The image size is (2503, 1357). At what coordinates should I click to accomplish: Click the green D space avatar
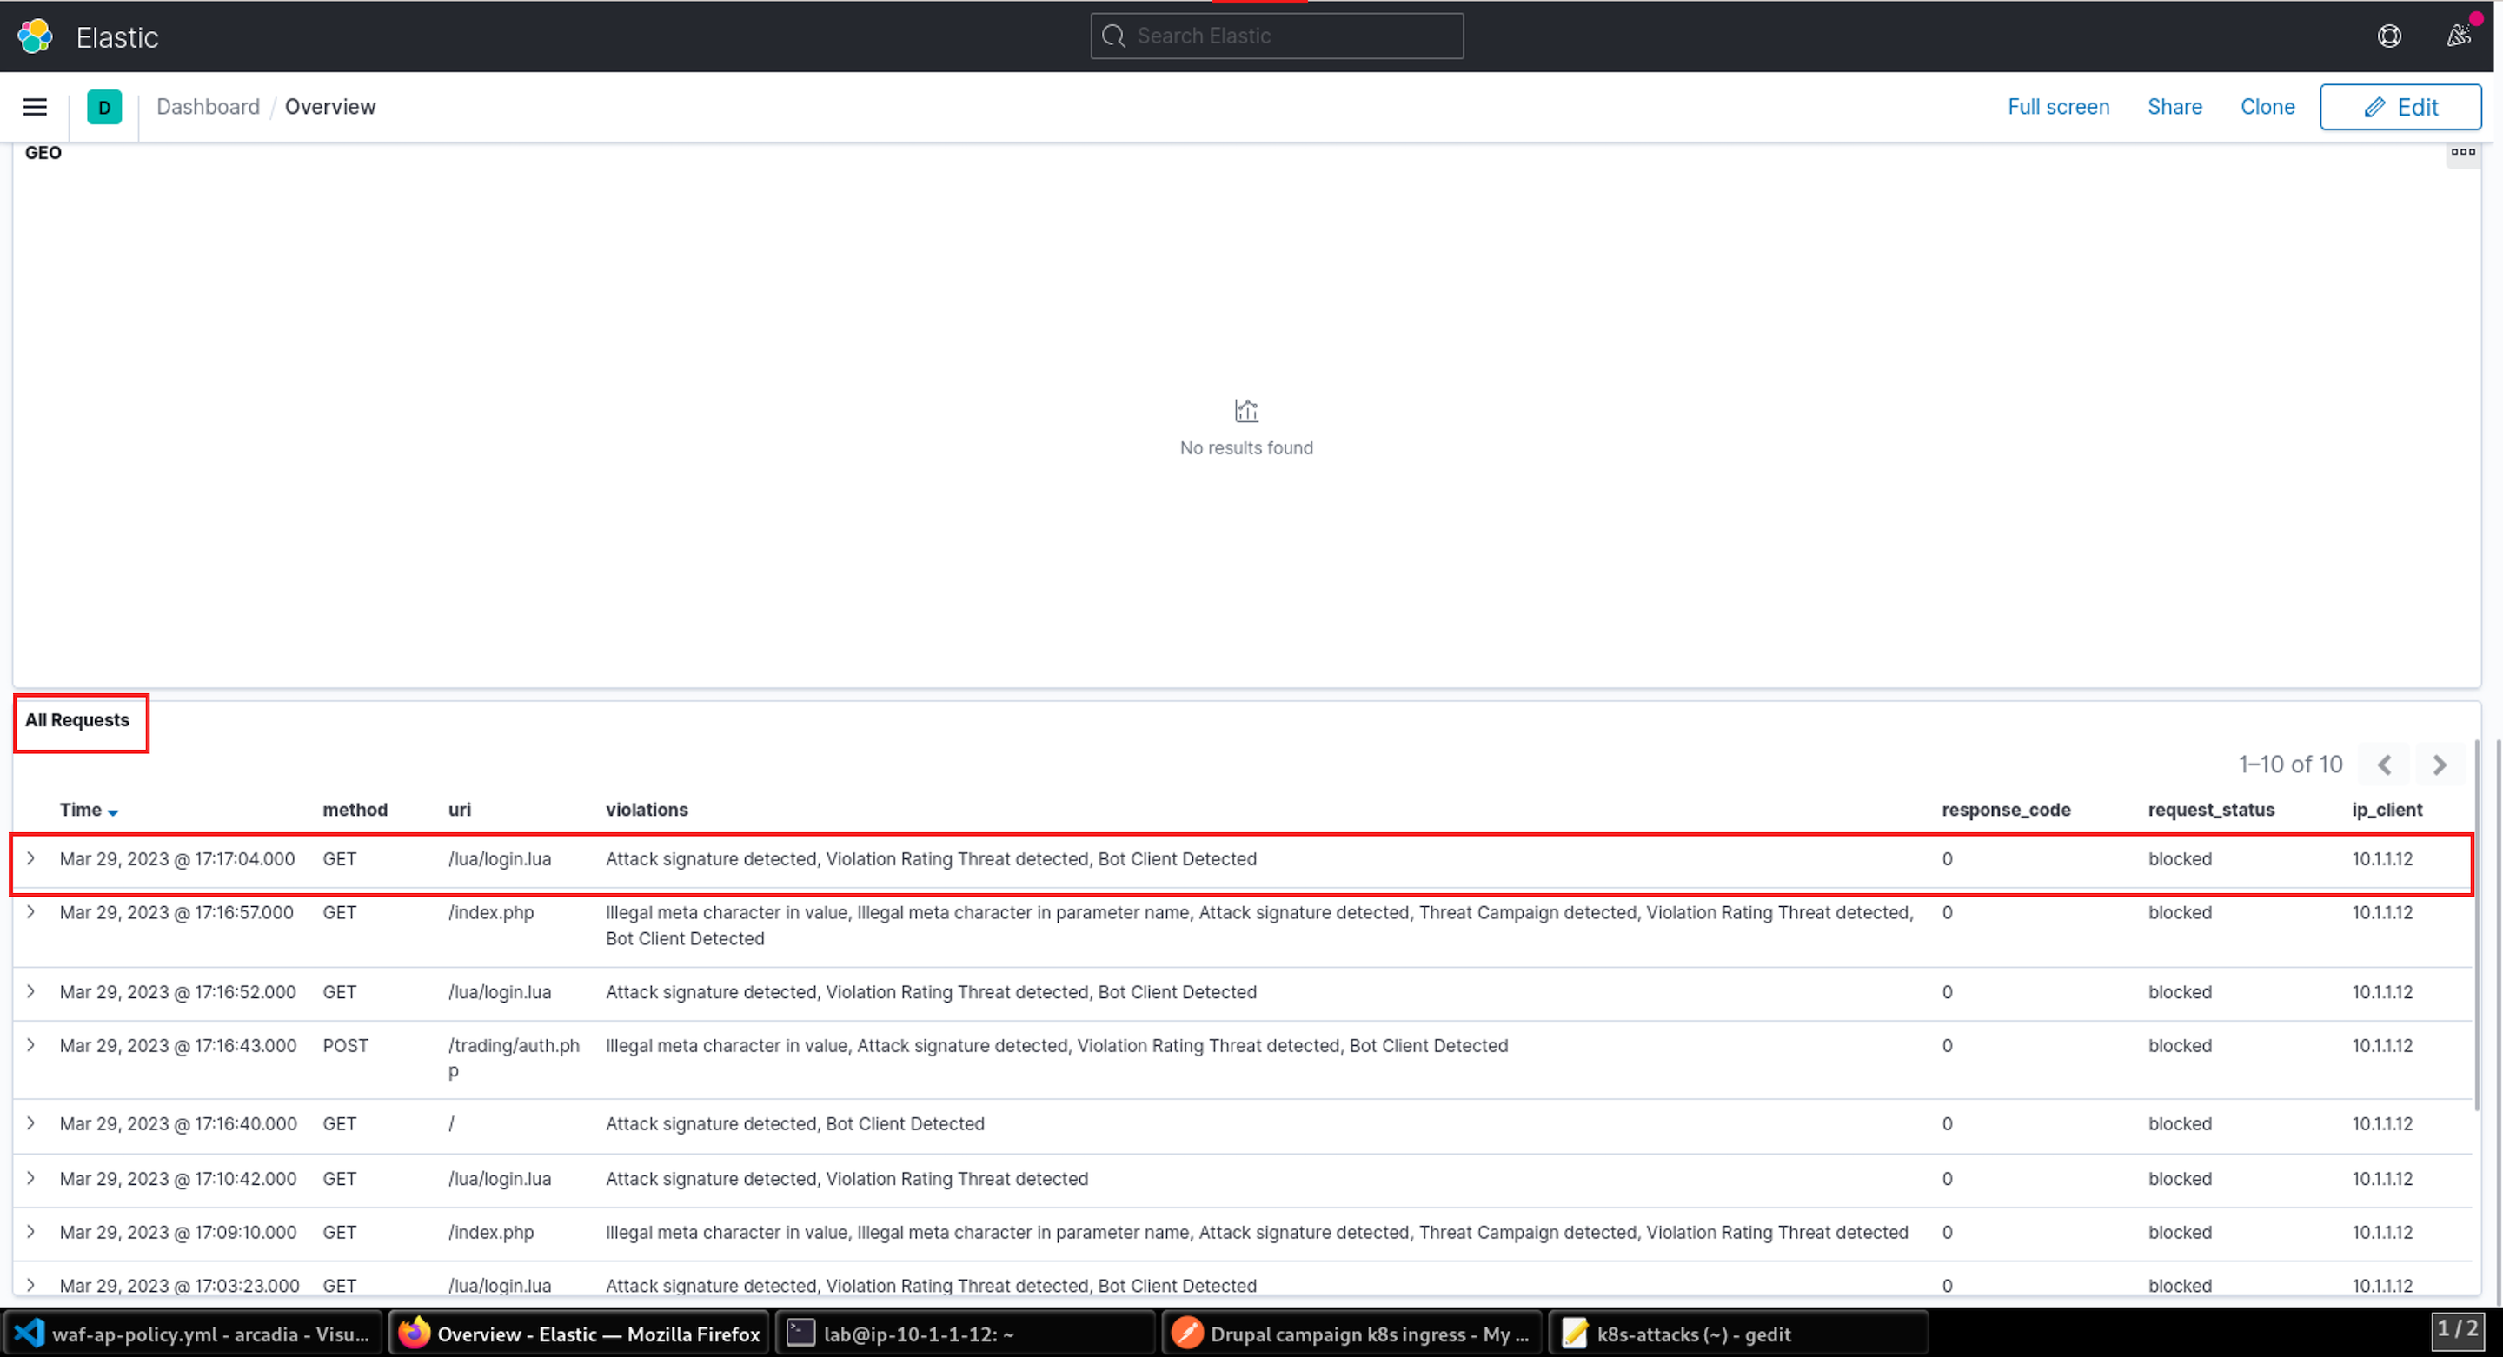pyautogui.click(x=104, y=107)
